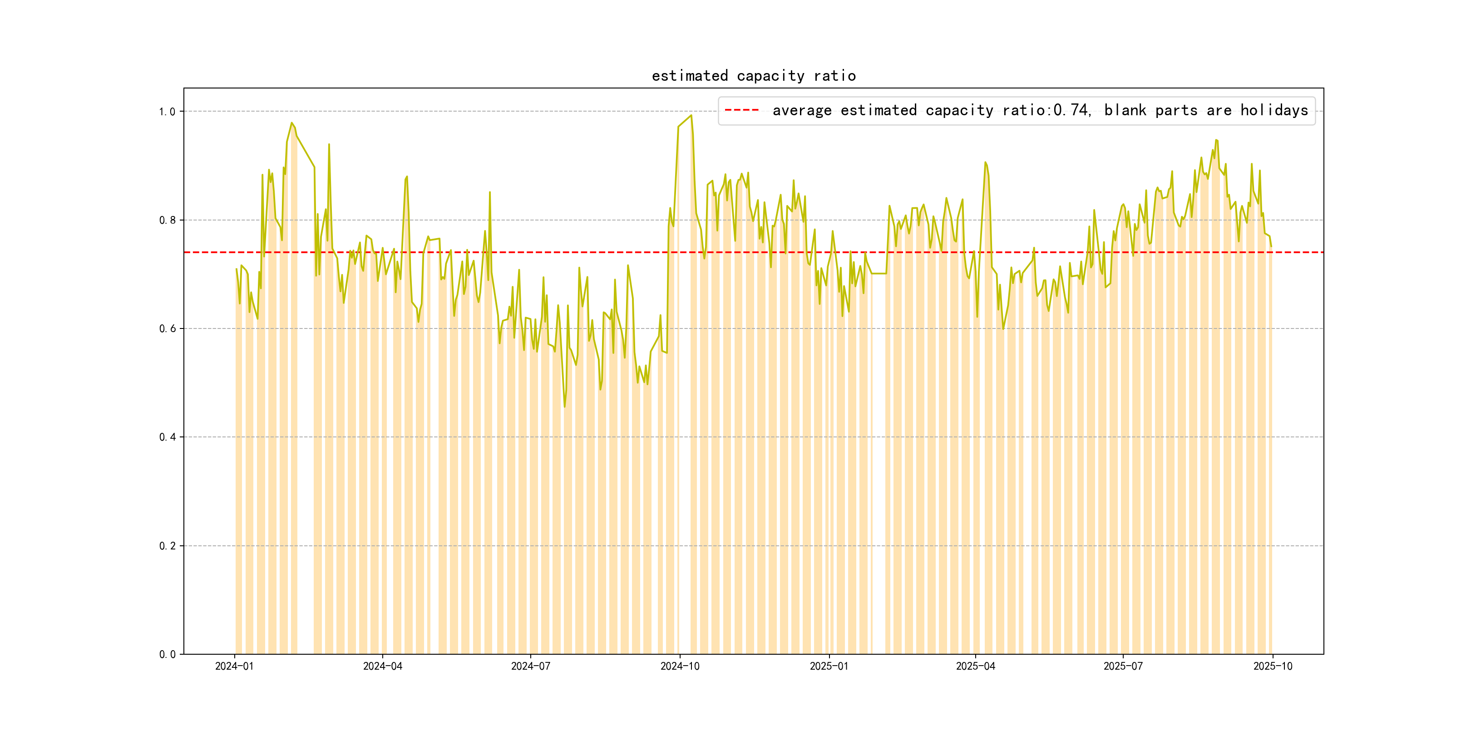Click the 2024-01 x-axis label

(234, 666)
